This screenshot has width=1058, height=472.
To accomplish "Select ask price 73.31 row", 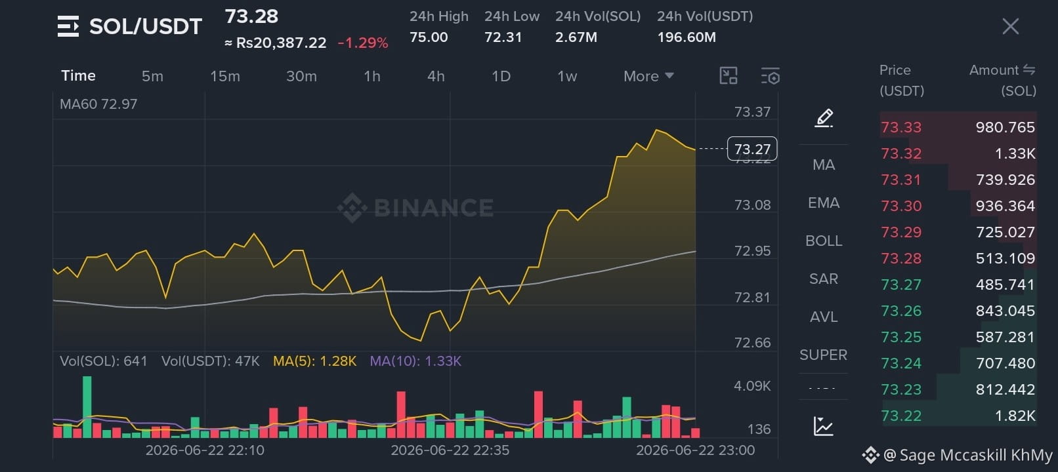I will 958,180.
